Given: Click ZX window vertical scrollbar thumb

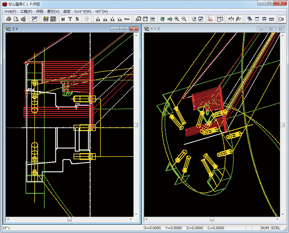Looking at the screenshot, I should coord(136,125).
